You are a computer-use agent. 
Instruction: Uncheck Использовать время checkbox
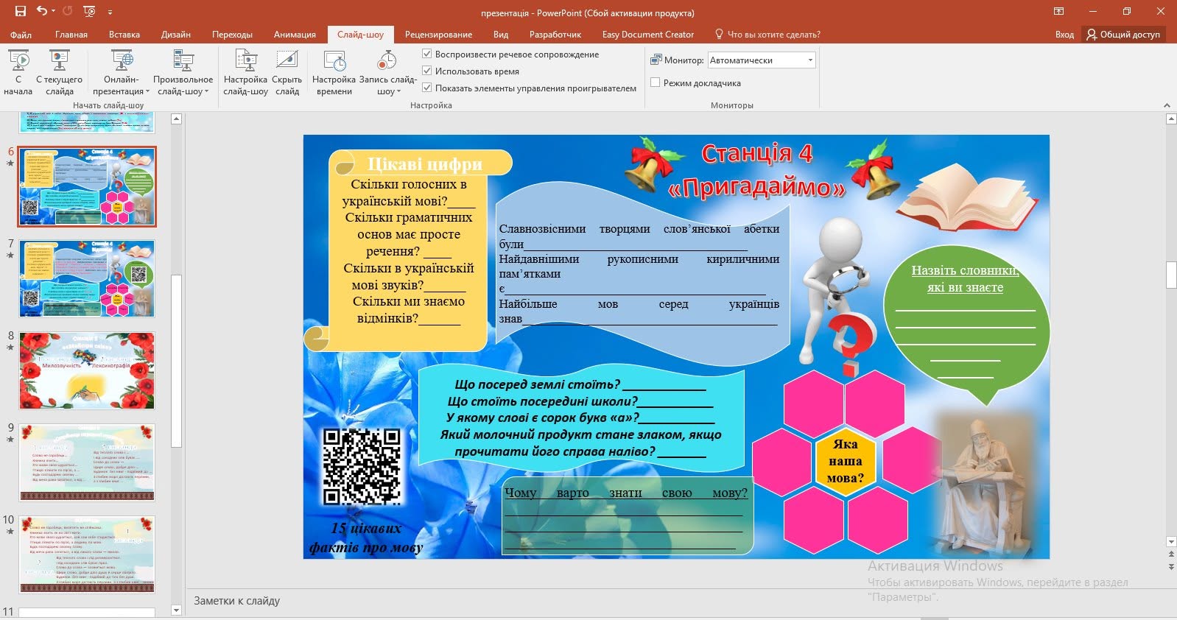click(x=426, y=71)
